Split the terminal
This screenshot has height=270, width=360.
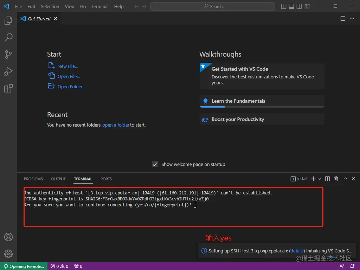327,179
